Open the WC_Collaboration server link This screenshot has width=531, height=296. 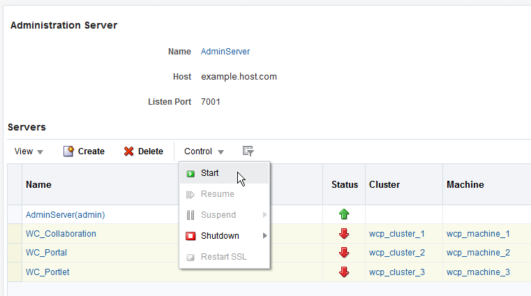coord(61,234)
